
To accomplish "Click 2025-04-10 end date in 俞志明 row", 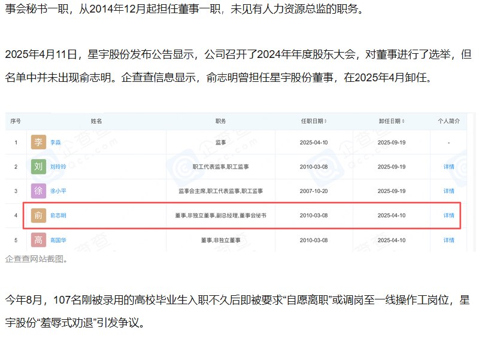I will (x=392, y=216).
